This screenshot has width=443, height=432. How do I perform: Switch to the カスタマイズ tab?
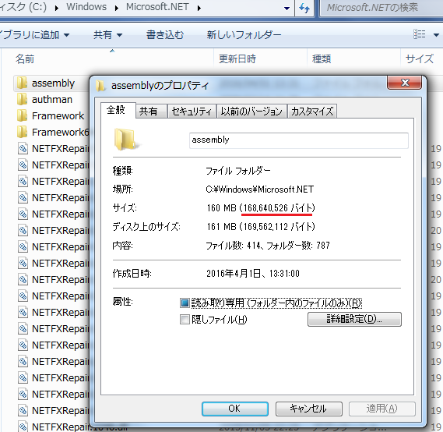coord(312,112)
